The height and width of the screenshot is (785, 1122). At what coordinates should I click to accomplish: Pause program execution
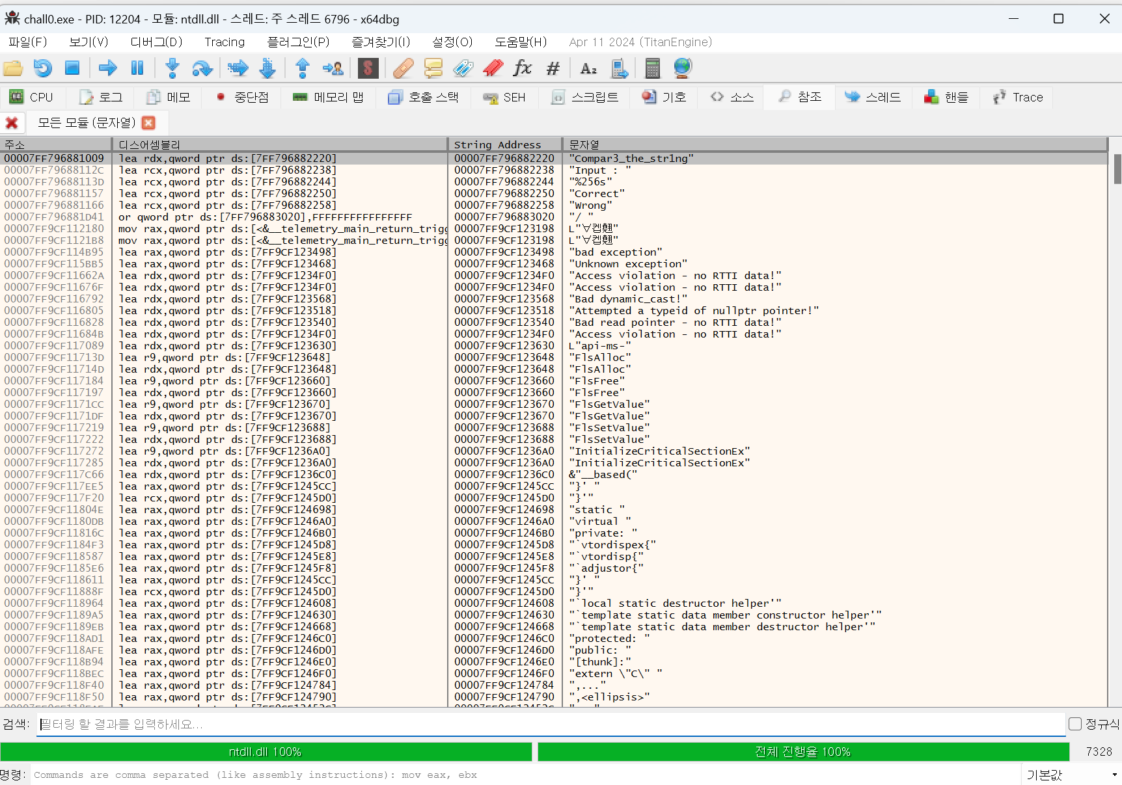137,68
